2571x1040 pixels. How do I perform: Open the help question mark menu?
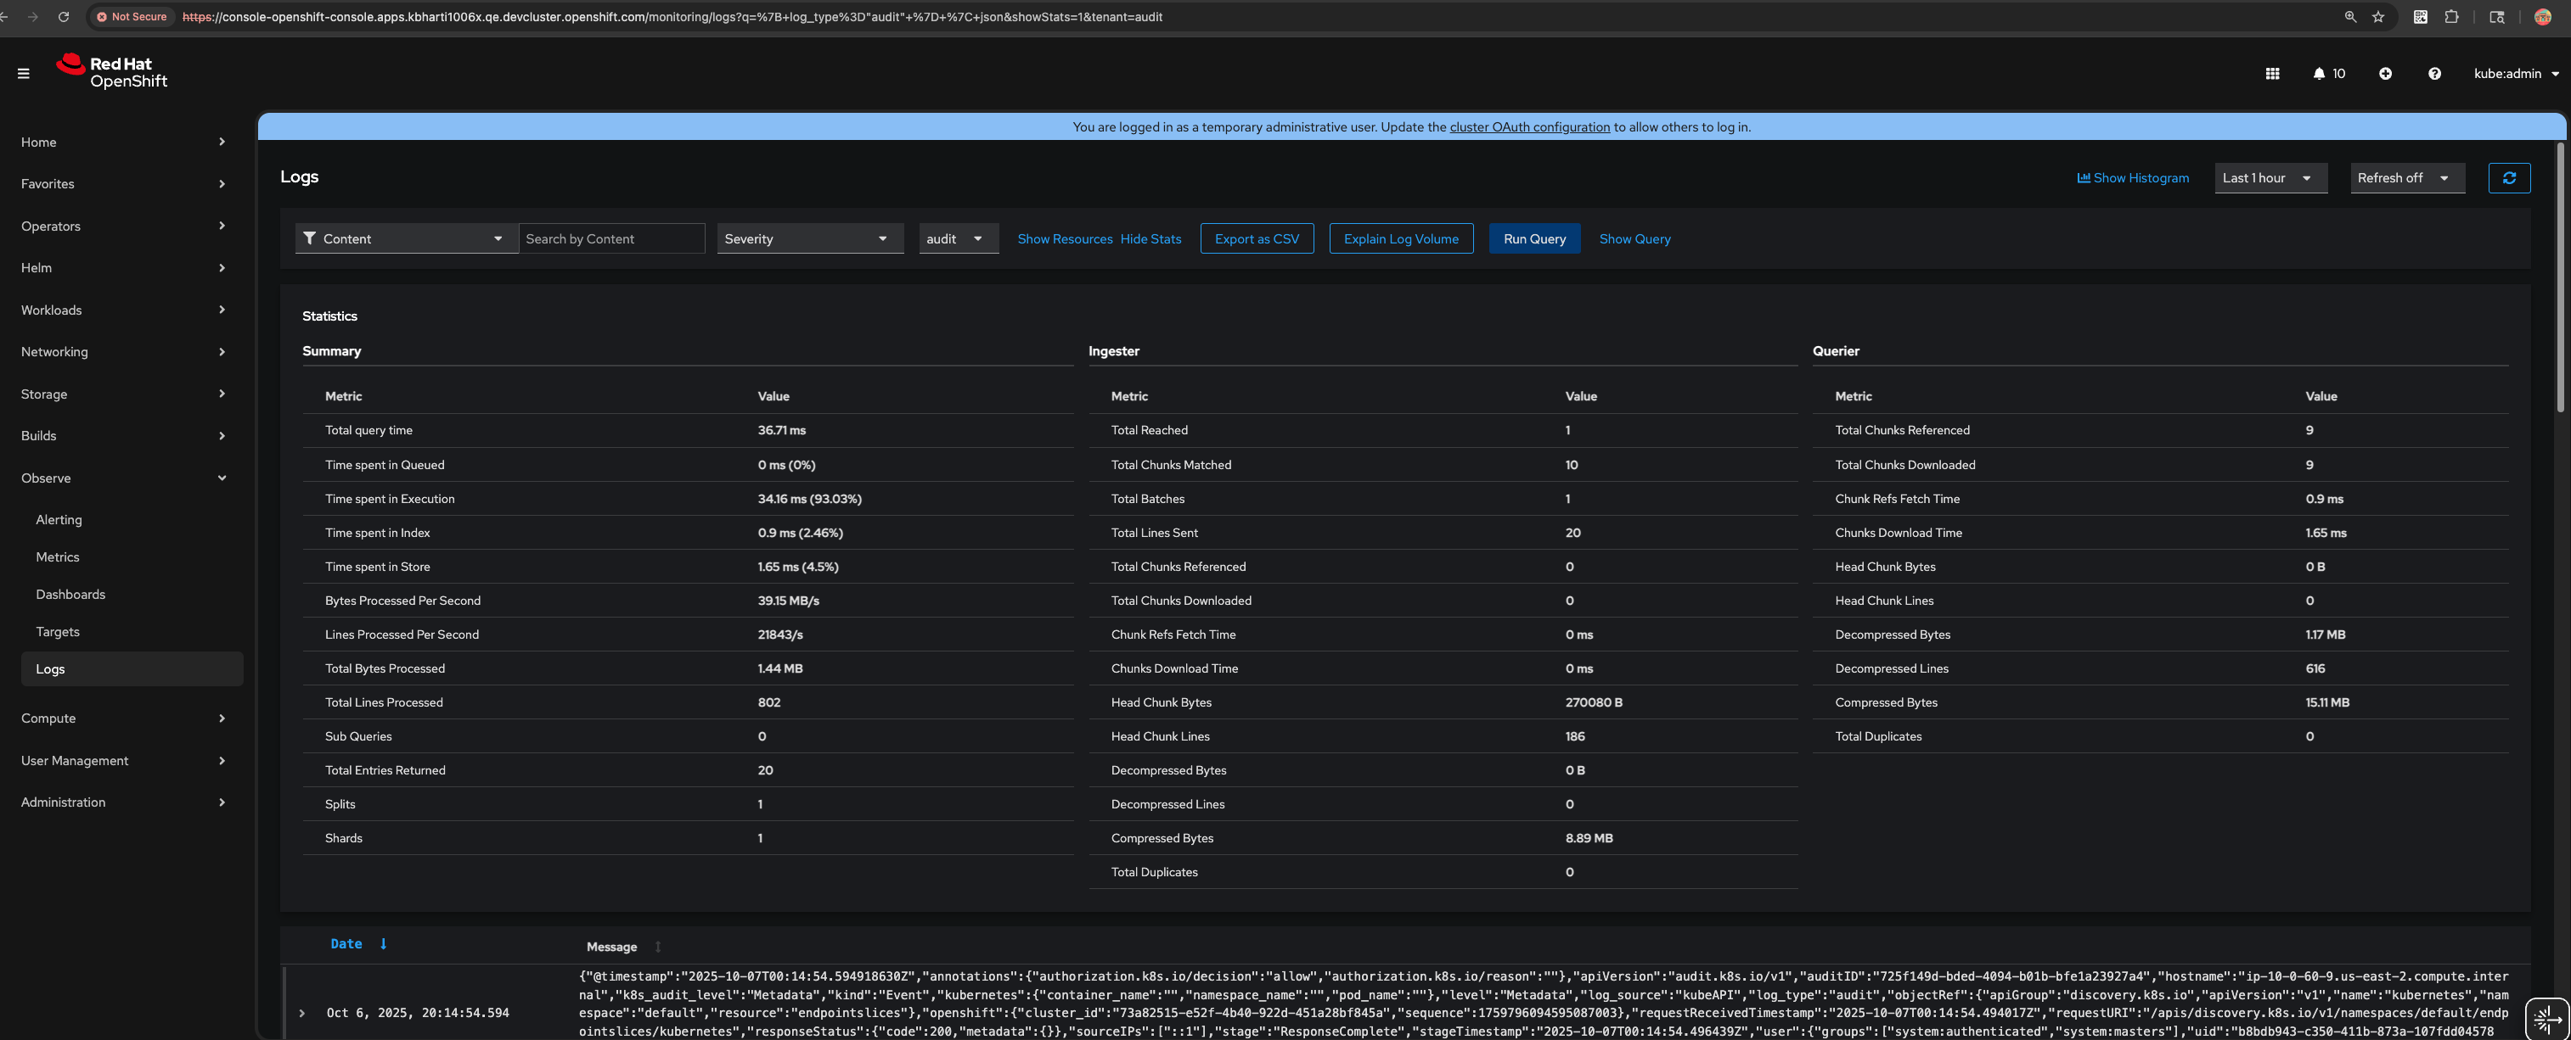2434,73
